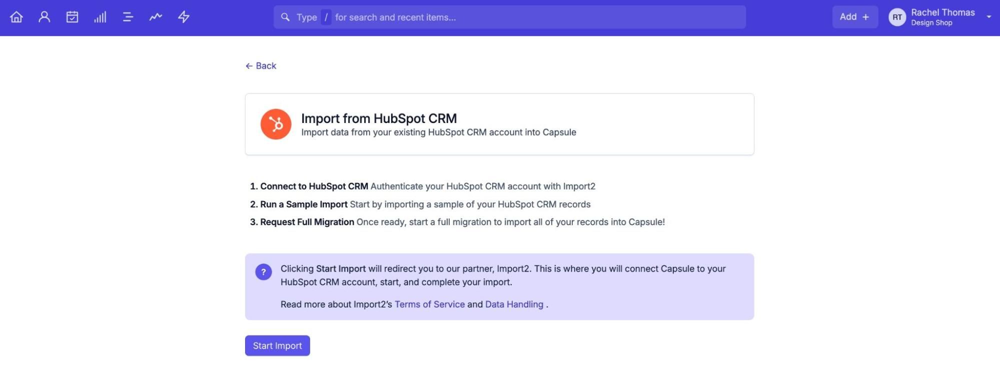
Task: Open the Reports line chart icon
Action: tap(156, 17)
